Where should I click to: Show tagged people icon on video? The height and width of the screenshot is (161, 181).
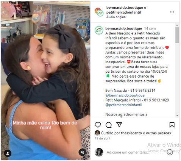tap(8, 153)
